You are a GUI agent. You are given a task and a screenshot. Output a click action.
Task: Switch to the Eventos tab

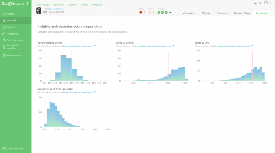point(238,13)
